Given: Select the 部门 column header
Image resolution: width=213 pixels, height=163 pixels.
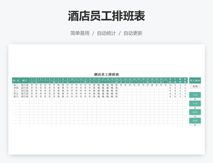Looking at the screenshot, I should pos(24,81).
